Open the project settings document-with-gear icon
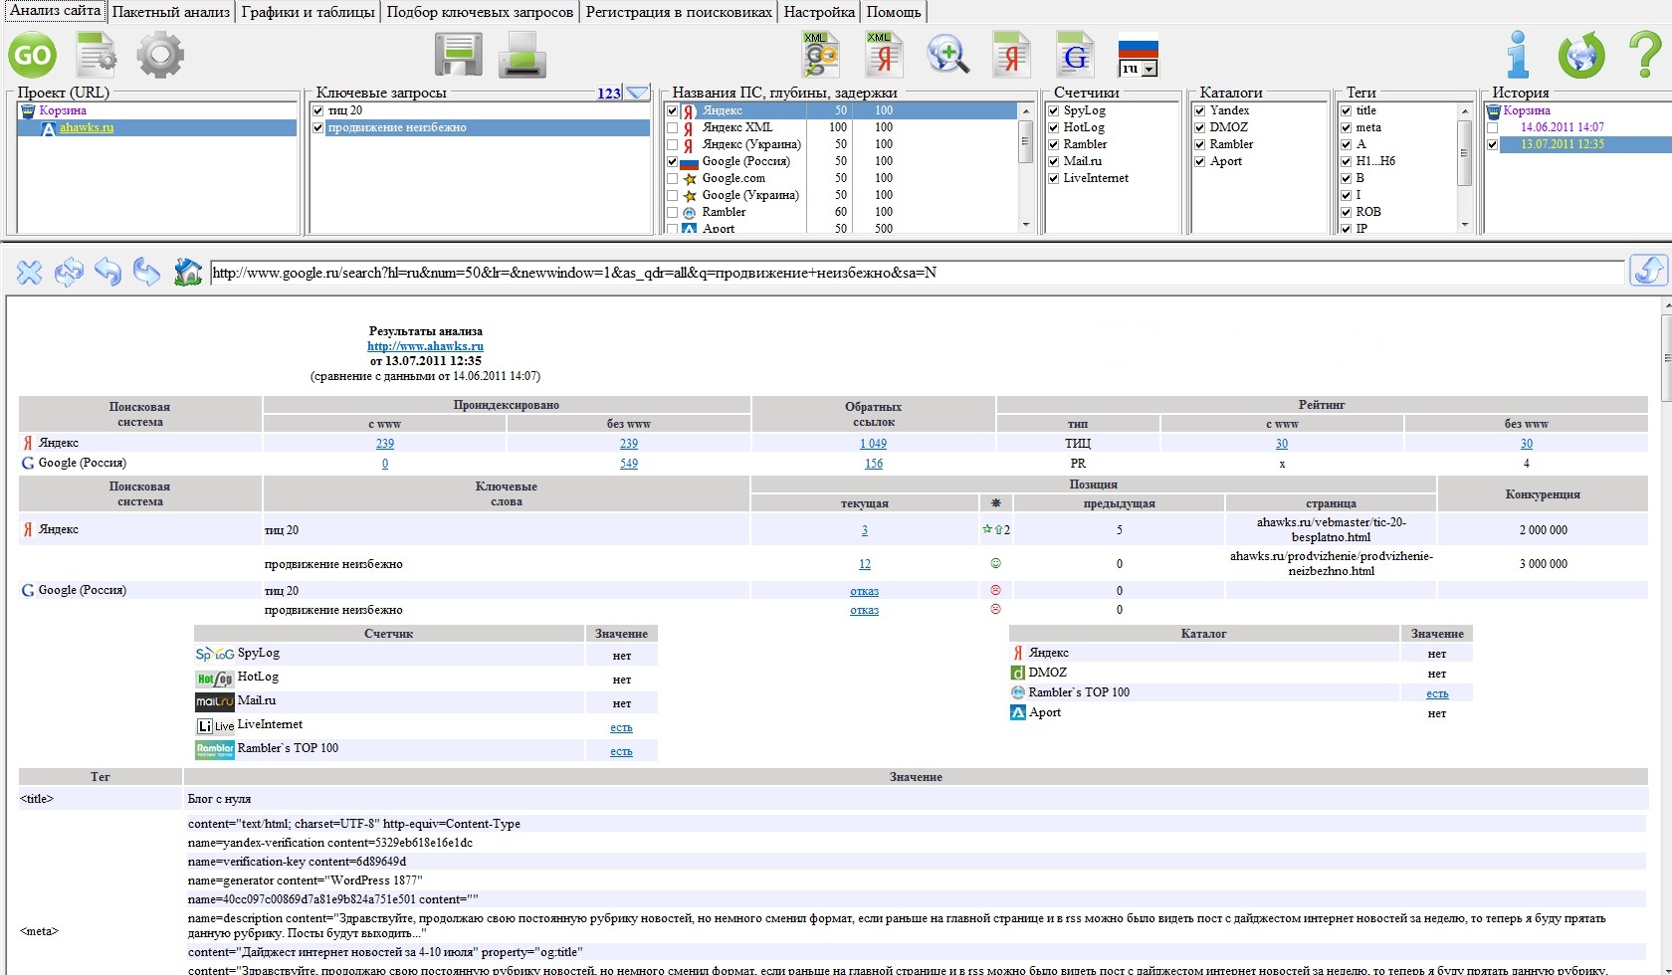The image size is (1672, 975). [x=97, y=55]
